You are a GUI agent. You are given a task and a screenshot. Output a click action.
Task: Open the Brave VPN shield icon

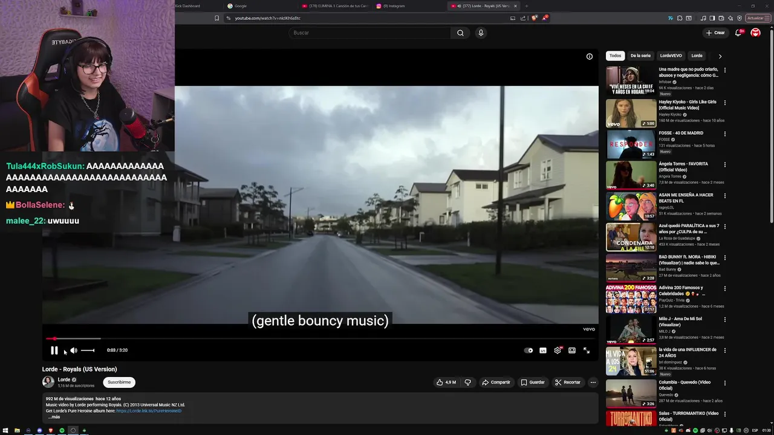[x=740, y=18]
